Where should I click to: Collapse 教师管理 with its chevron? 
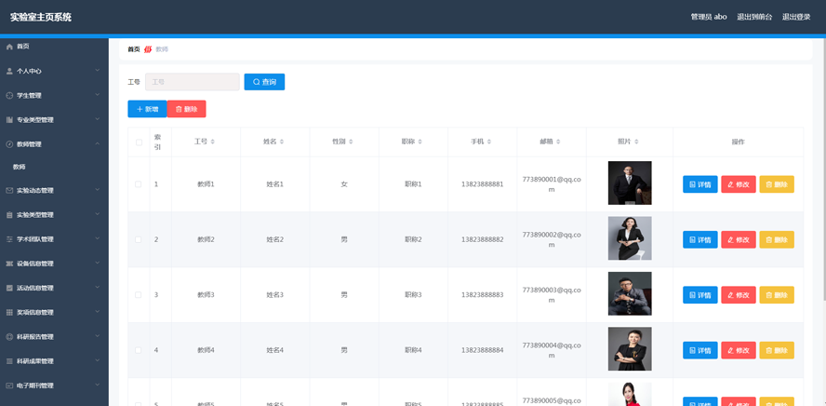[x=98, y=143]
